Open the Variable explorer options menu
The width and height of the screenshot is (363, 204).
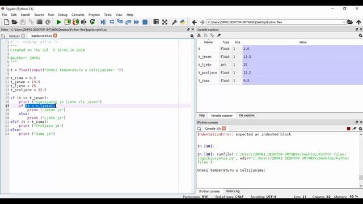click(x=361, y=35)
